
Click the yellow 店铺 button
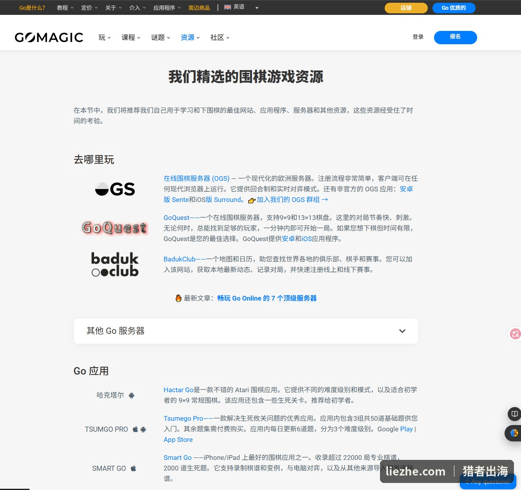[x=406, y=8]
